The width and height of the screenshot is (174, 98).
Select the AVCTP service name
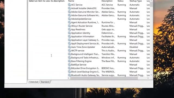click(78, 51)
